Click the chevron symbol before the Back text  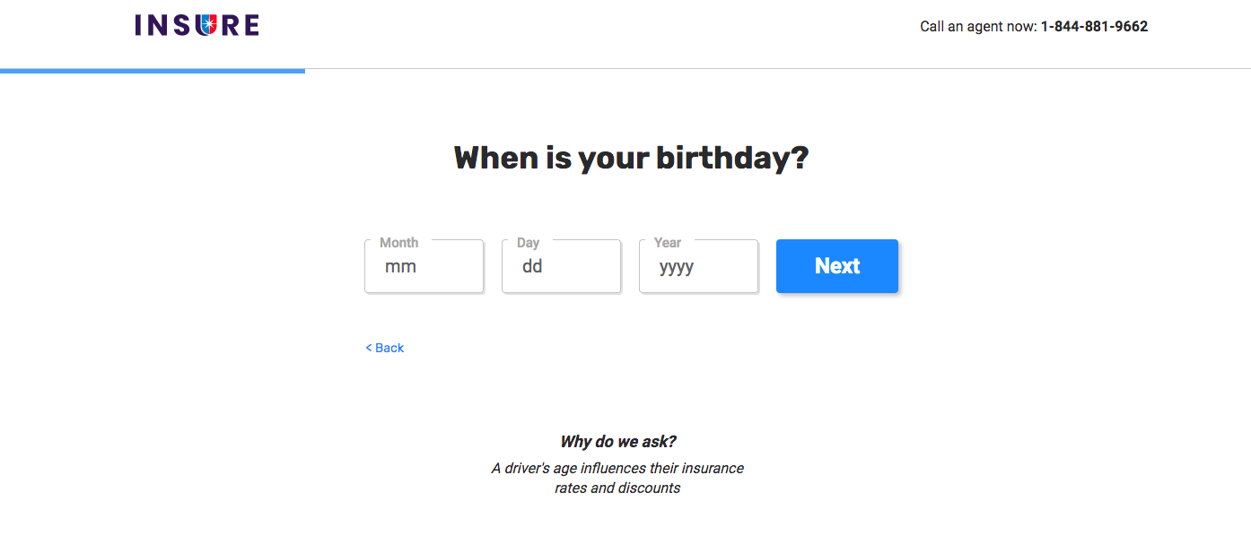[368, 348]
